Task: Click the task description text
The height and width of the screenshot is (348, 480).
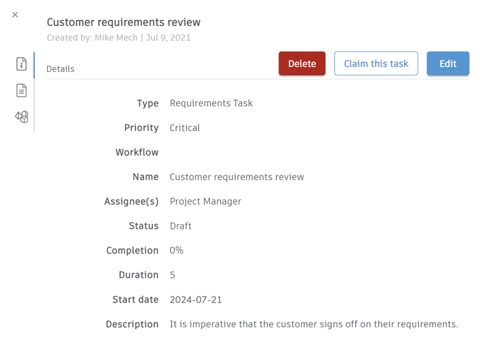Action: point(313,324)
